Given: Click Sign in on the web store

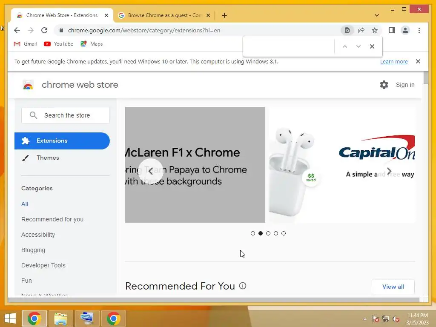Looking at the screenshot, I should click(x=405, y=85).
